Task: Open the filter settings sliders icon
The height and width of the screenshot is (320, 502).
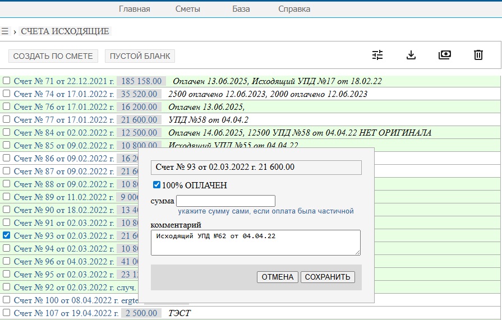Action: [377, 55]
